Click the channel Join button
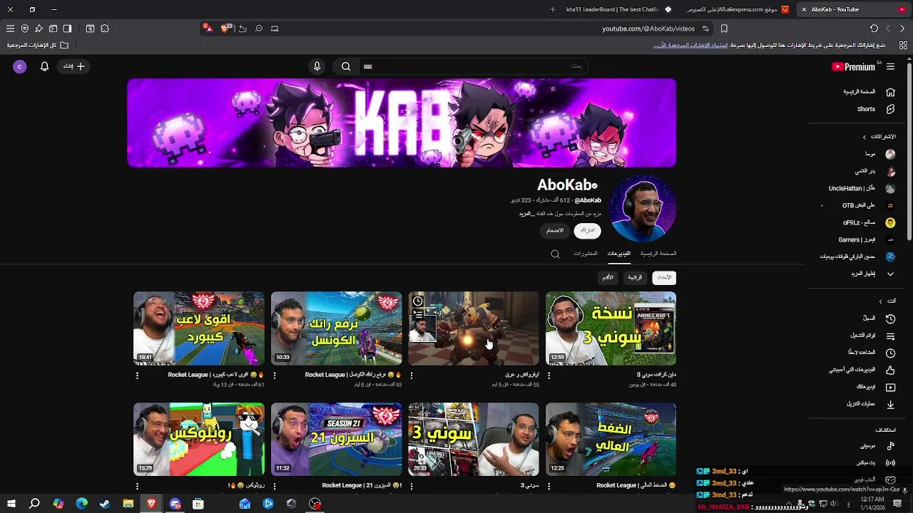This screenshot has height=513, width=913. (555, 230)
